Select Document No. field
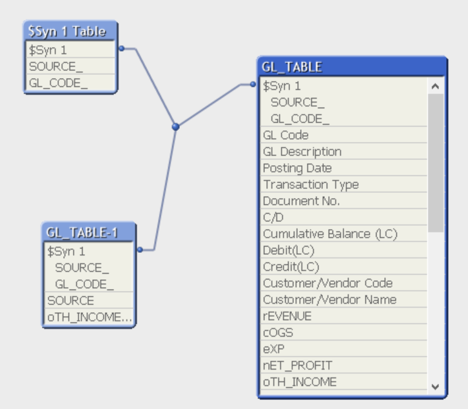Viewport: 468px width, 409px height. [344, 201]
